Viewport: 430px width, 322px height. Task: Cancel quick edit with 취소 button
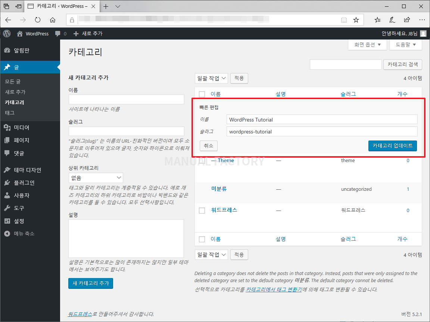click(209, 146)
